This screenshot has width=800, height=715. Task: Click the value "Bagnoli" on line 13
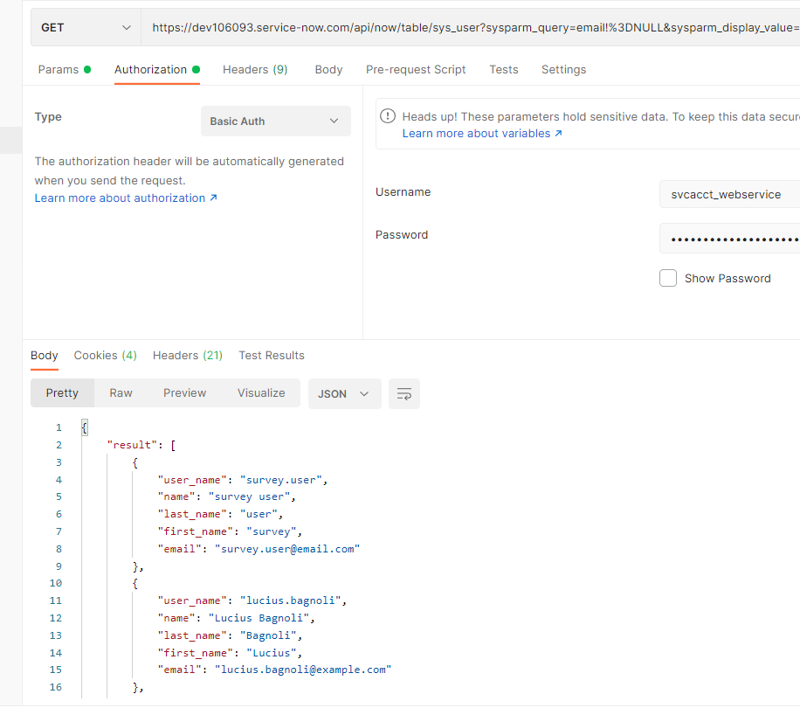tap(268, 635)
